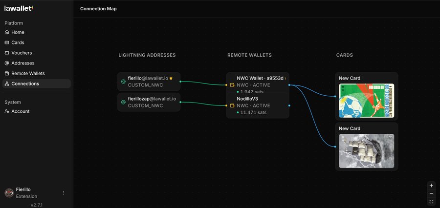Click the star on fierillo@lawallet.io
This screenshot has width=440, height=208.
[171, 78]
